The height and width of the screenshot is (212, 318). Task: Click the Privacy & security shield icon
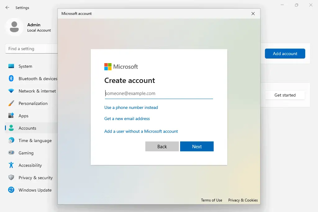(11, 177)
